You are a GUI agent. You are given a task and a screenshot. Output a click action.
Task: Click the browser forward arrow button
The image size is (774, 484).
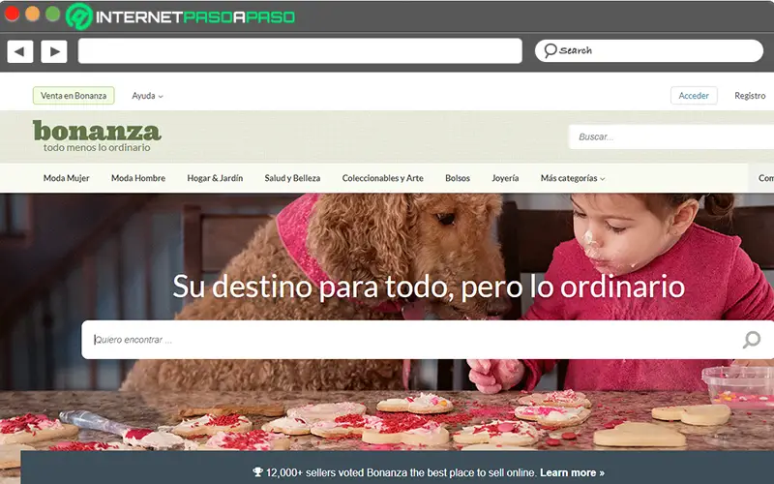coord(54,51)
